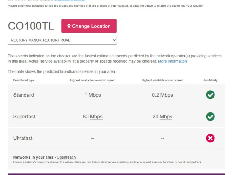Click the Highest available upload speed header
This screenshot has width=233, height=175.
[x=162, y=80]
